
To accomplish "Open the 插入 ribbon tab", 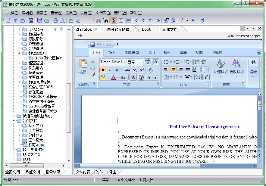I will pyautogui.click(x=112, y=53).
